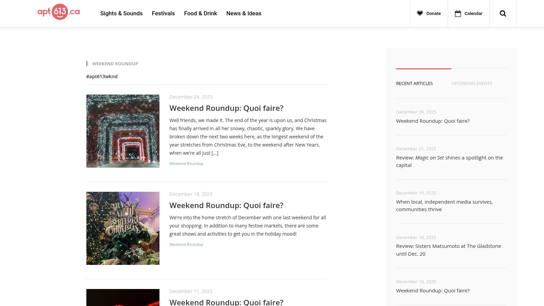The height and width of the screenshot is (306, 544).
Task: Open the local independent media article
Action: [x=444, y=205]
